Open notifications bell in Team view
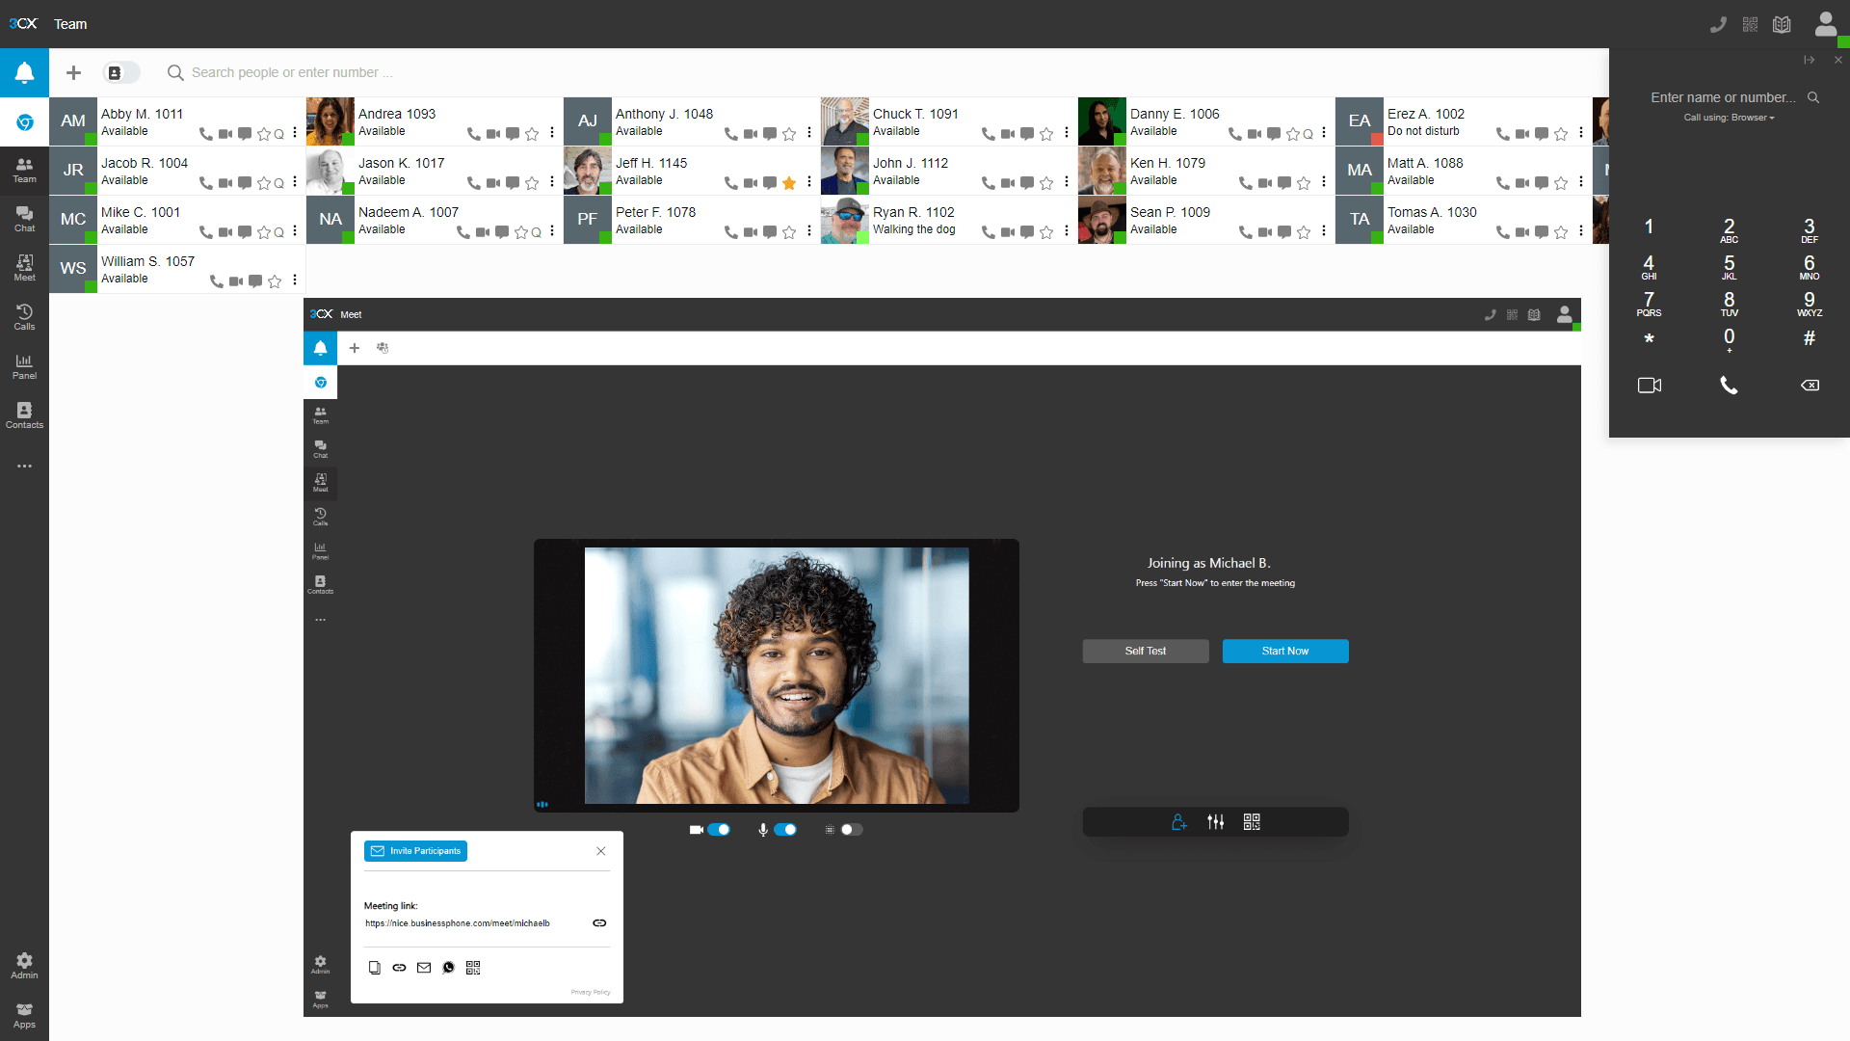1850x1041 pixels. coord(24,73)
